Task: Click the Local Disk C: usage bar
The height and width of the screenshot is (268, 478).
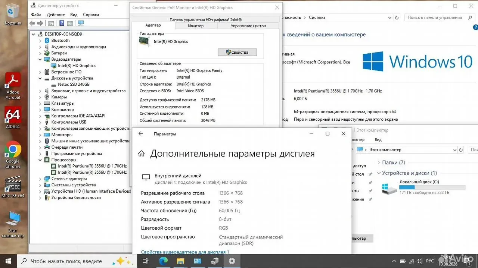Action: (432, 187)
